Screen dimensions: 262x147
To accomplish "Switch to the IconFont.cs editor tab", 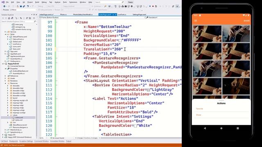I will point(122,15).
